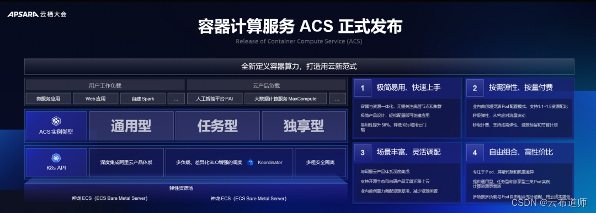The width and height of the screenshot is (596, 213).
Task: Click the line 多场景多负载与 Pod 自由组合
Action: tap(521, 196)
